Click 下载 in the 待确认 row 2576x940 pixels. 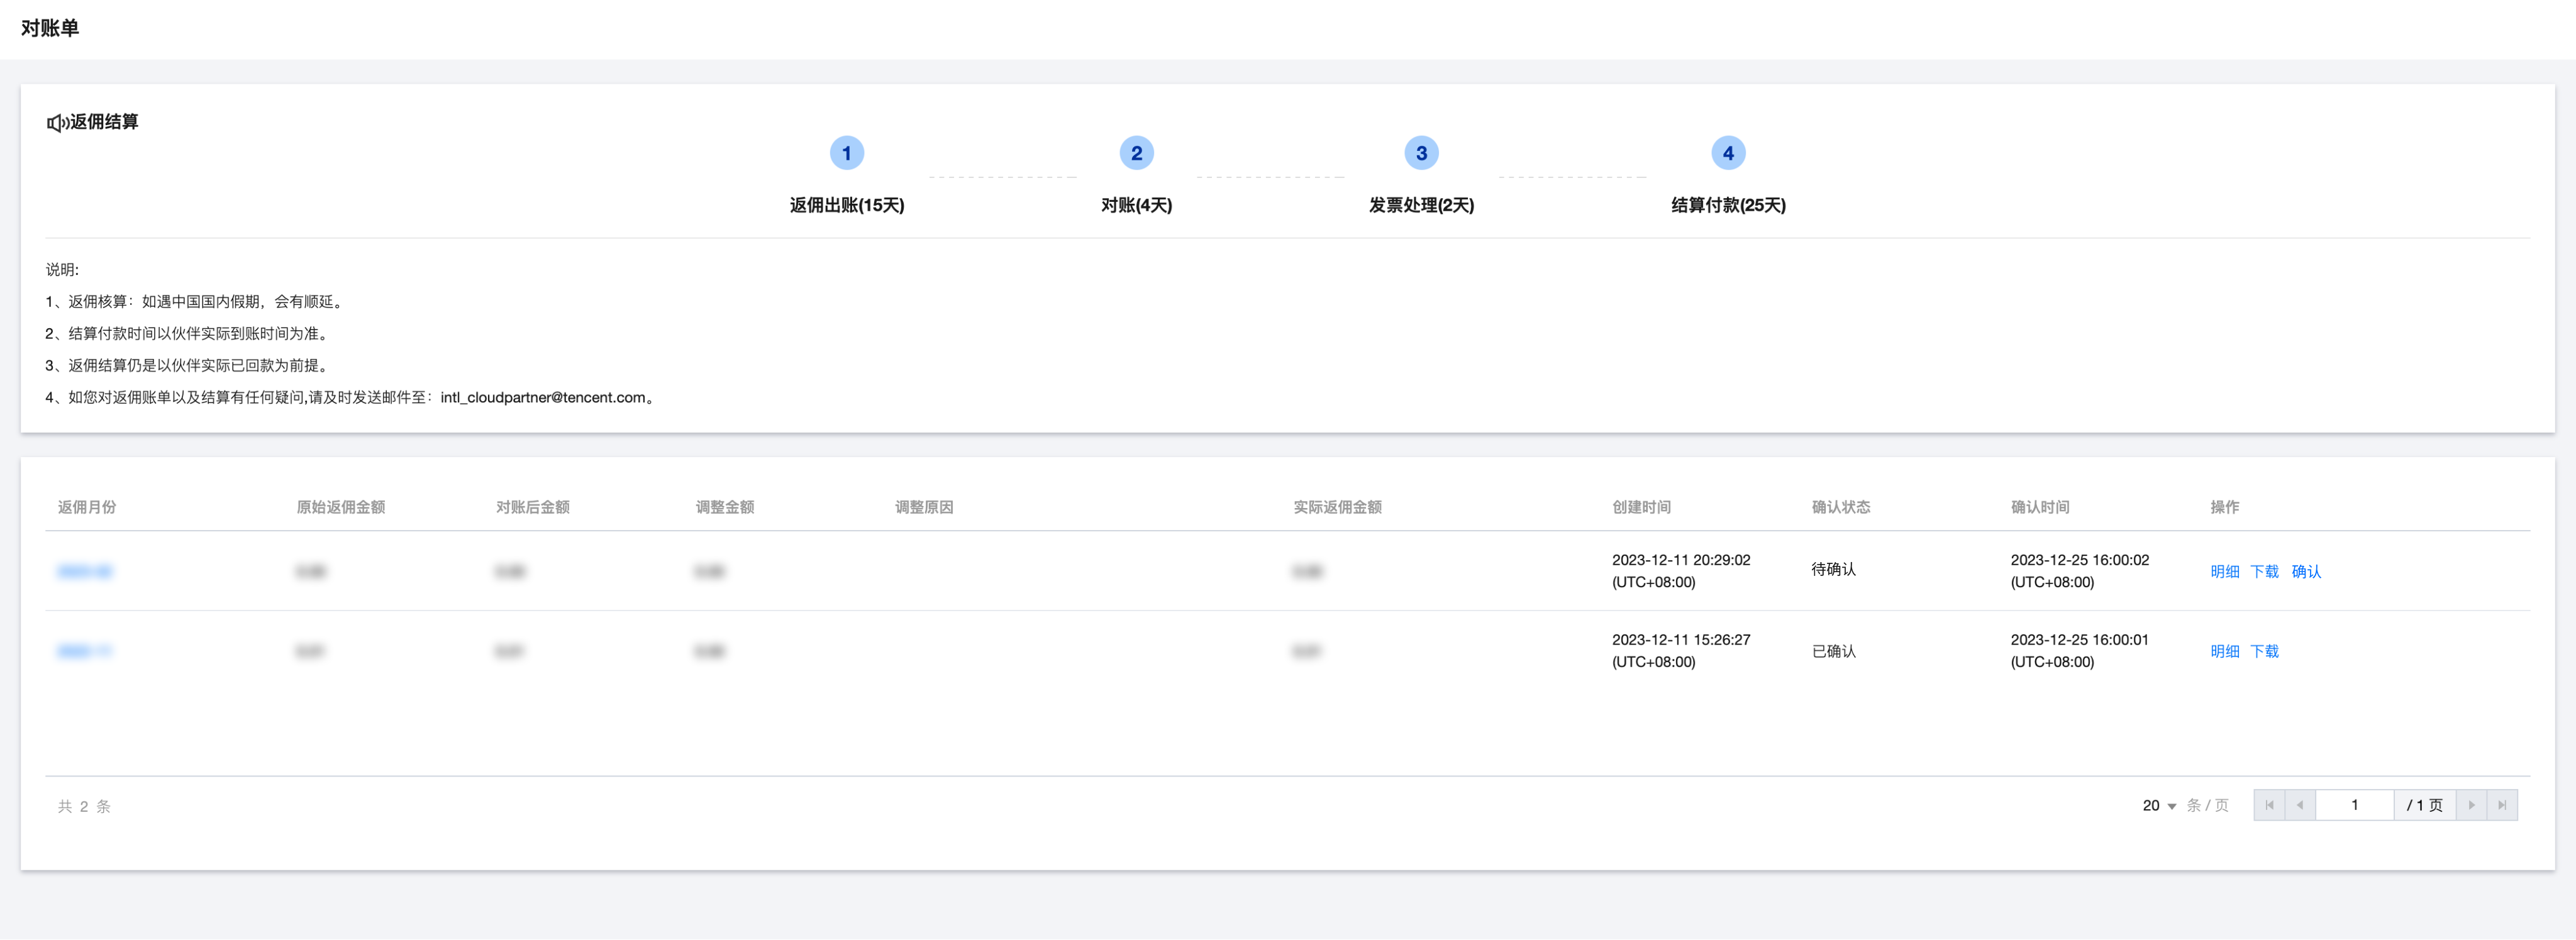(2264, 571)
